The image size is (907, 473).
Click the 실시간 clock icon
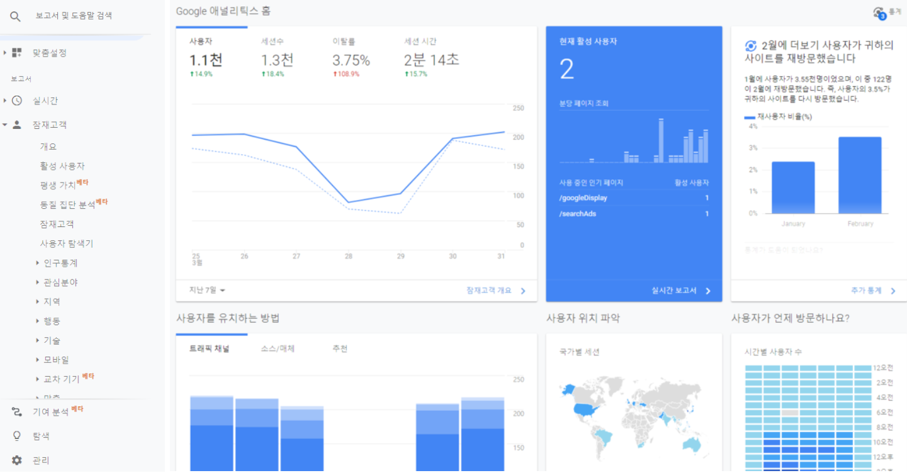click(x=17, y=101)
